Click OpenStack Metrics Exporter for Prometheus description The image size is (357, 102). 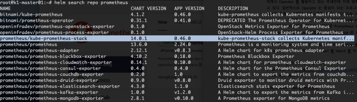click(x=274, y=26)
